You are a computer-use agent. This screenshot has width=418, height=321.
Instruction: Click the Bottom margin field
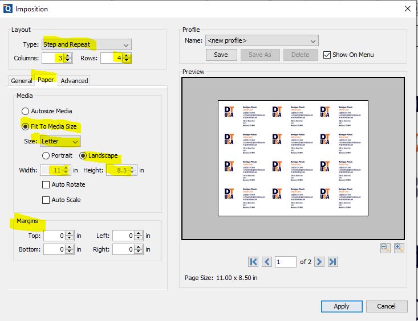click(55, 250)
